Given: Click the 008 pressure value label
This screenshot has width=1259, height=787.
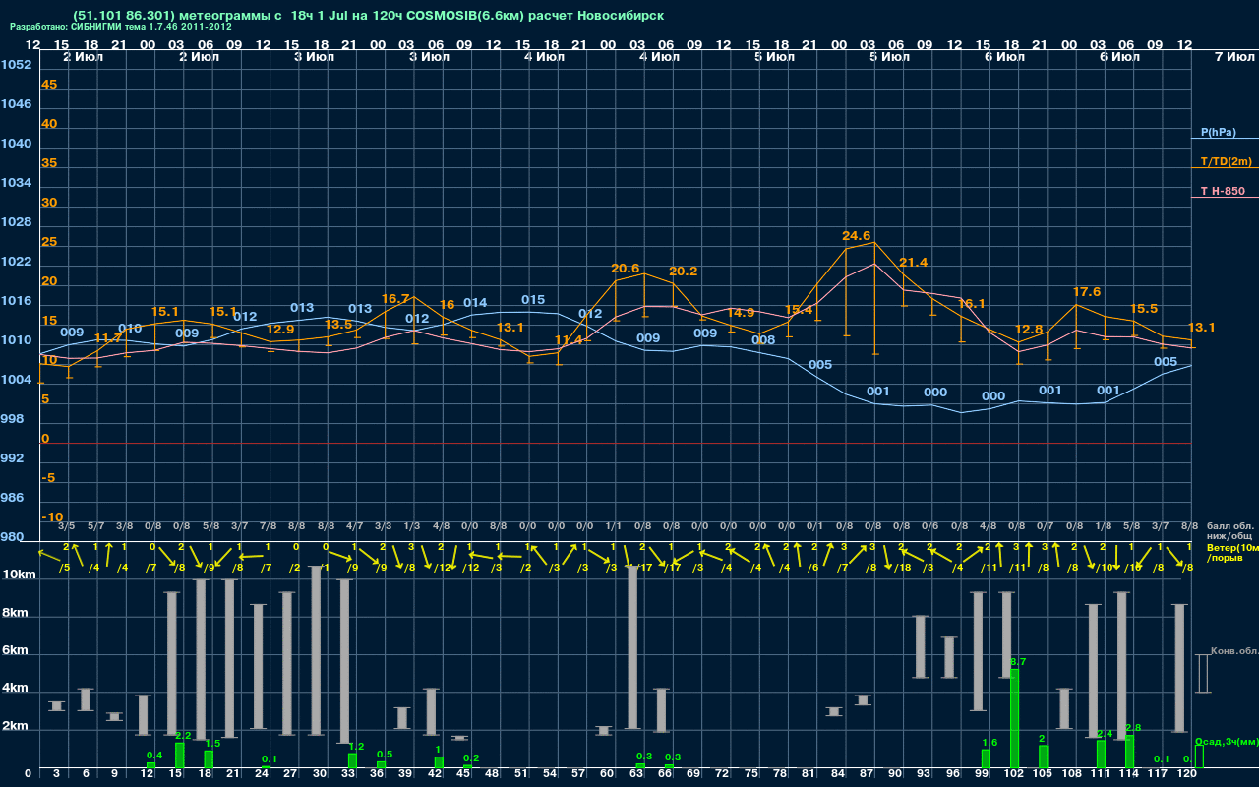Looking at the screenshot, I should [x=763, y=340].
